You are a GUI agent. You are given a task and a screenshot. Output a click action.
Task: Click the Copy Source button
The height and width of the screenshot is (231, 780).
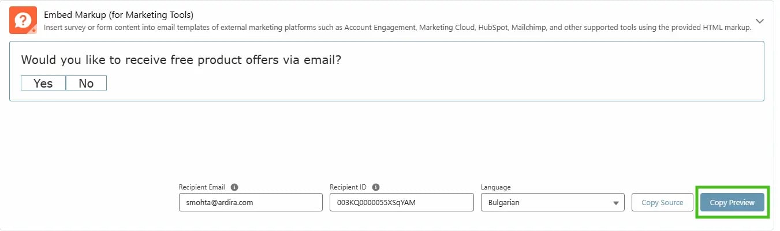(662, 202)
